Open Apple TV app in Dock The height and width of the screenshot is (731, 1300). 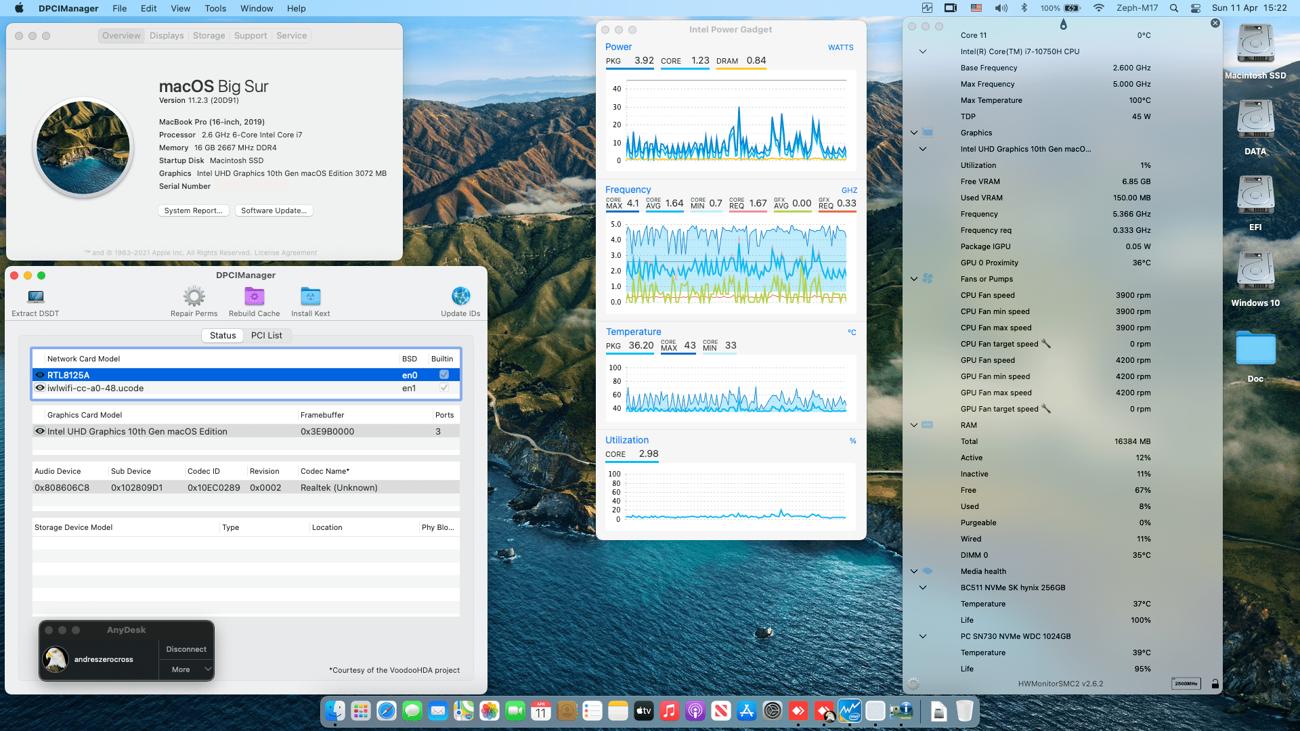[644, 711]
